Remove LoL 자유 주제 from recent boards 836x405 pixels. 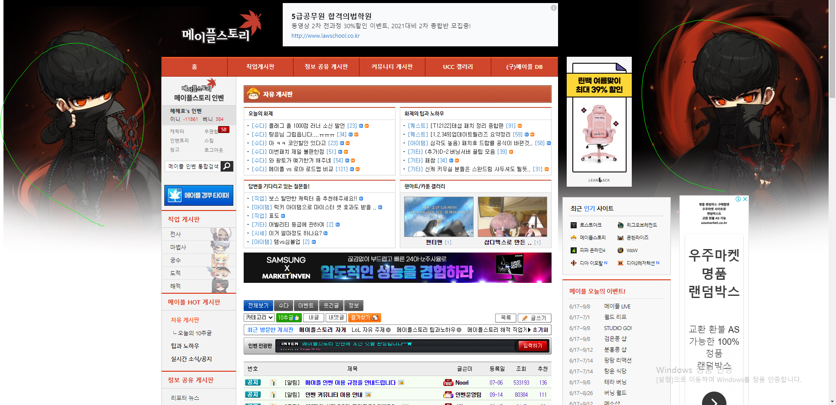click(x=389, y=330)
